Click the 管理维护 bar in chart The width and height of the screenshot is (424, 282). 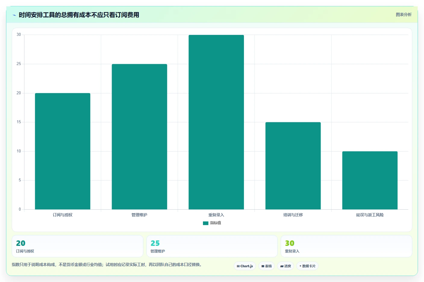click(139, 137)
